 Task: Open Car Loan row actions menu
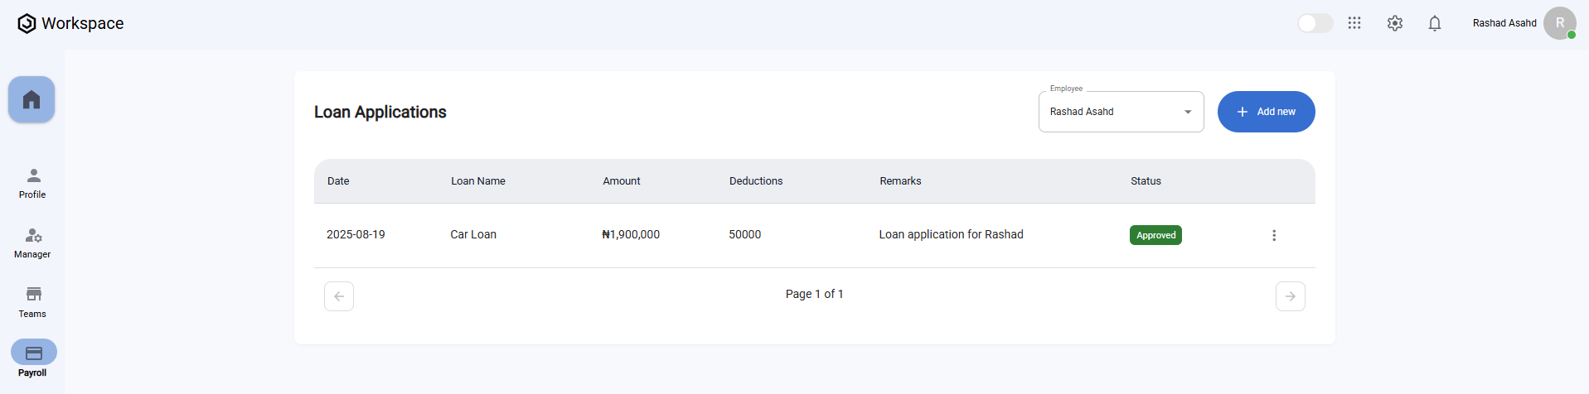click(x=1274, y=235)
